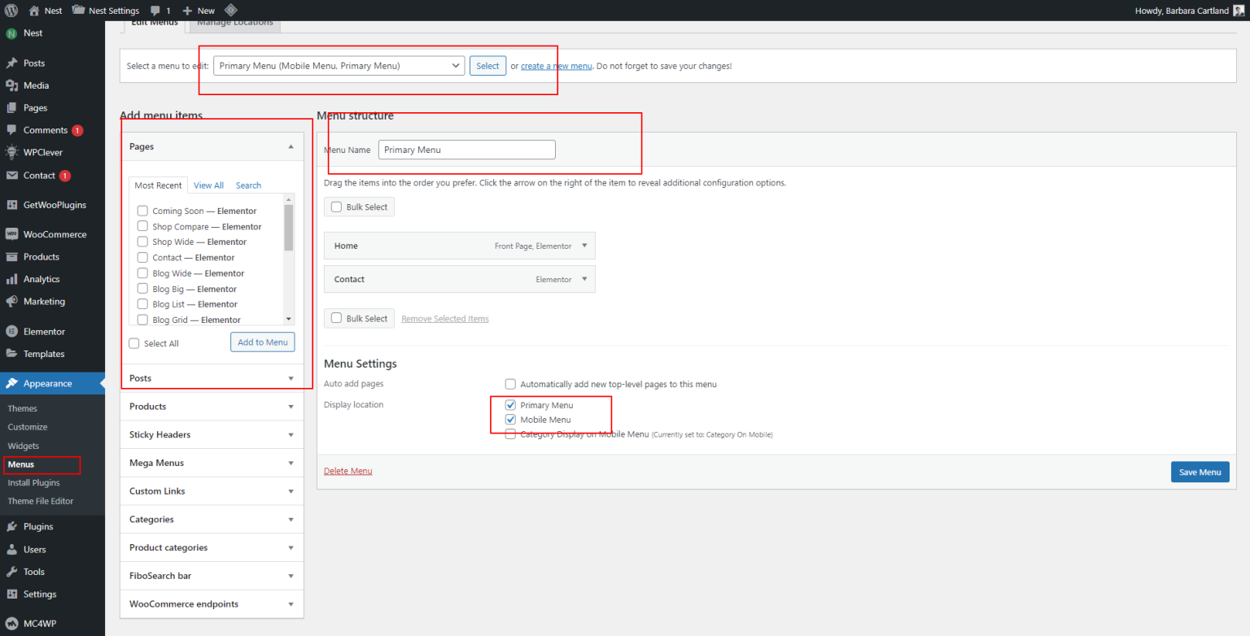This screenshot has height=636, width=1250.
Task: Check the Coming Soon — Elementor page checkbox
Action: tap(142, 211)
